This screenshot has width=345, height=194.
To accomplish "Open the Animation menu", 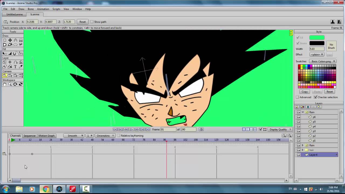I will click(43, 9).
